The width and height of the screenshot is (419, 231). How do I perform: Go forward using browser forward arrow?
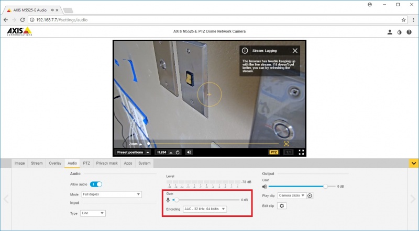[14, 20]
